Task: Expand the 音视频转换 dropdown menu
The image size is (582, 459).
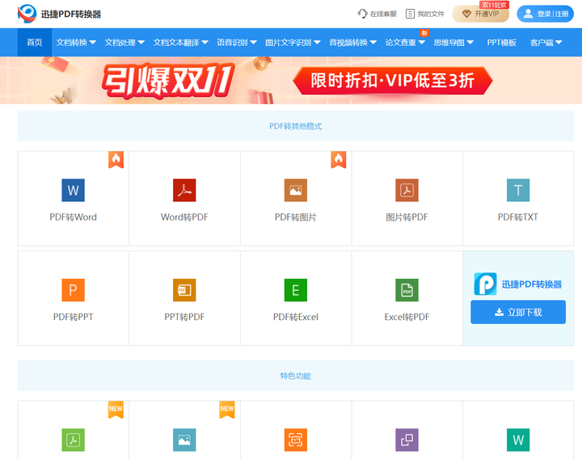Action: [x=353, y=42]
